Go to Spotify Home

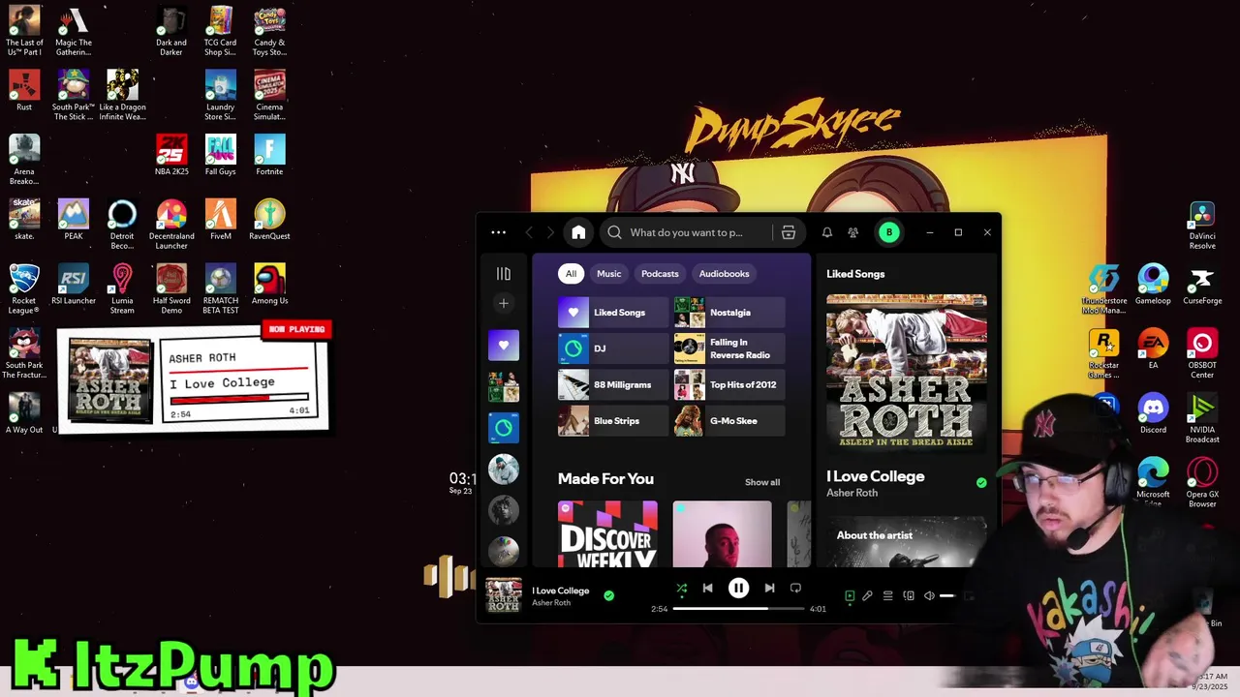[578, 232]
